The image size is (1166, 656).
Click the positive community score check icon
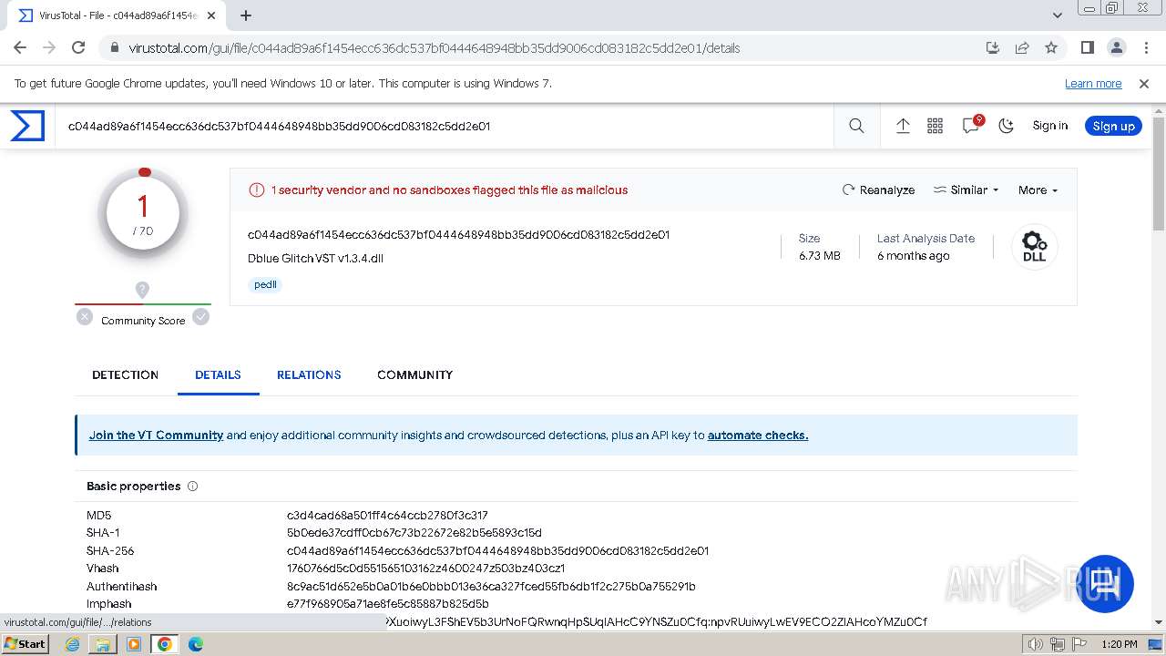tap(200, 317)
